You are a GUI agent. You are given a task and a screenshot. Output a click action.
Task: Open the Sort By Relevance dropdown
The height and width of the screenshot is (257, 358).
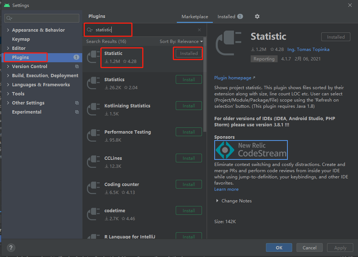coord(181,41)
